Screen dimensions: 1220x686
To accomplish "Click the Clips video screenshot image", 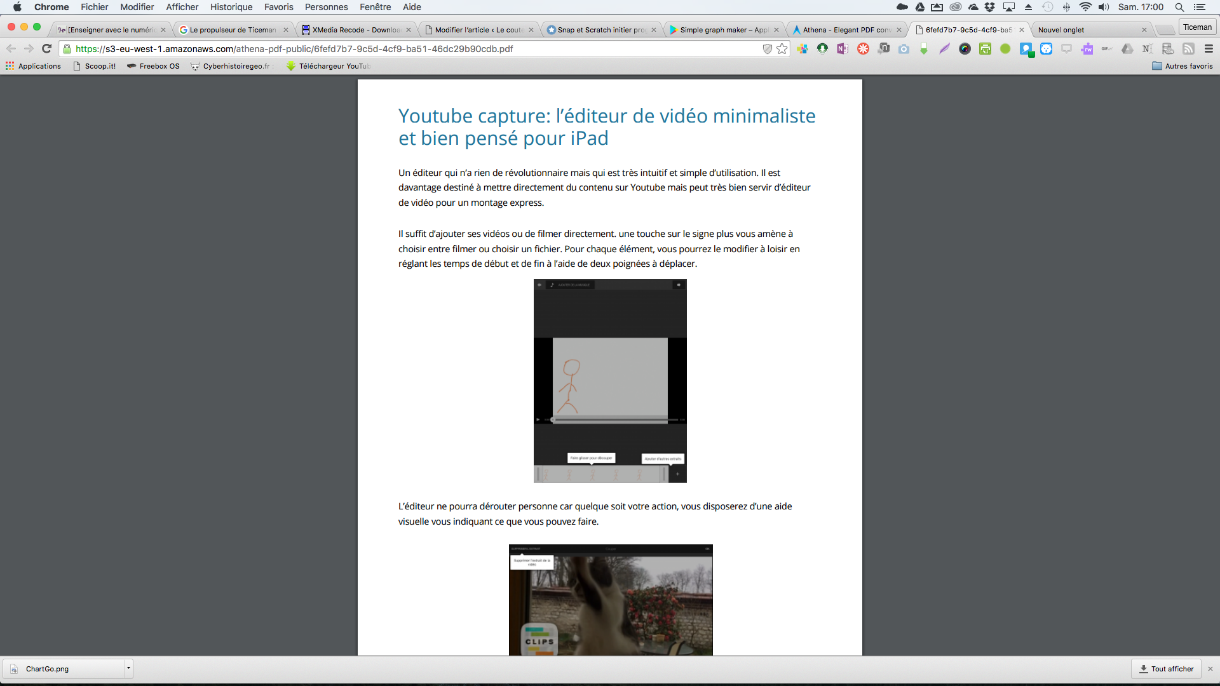I will pos(611,600).
